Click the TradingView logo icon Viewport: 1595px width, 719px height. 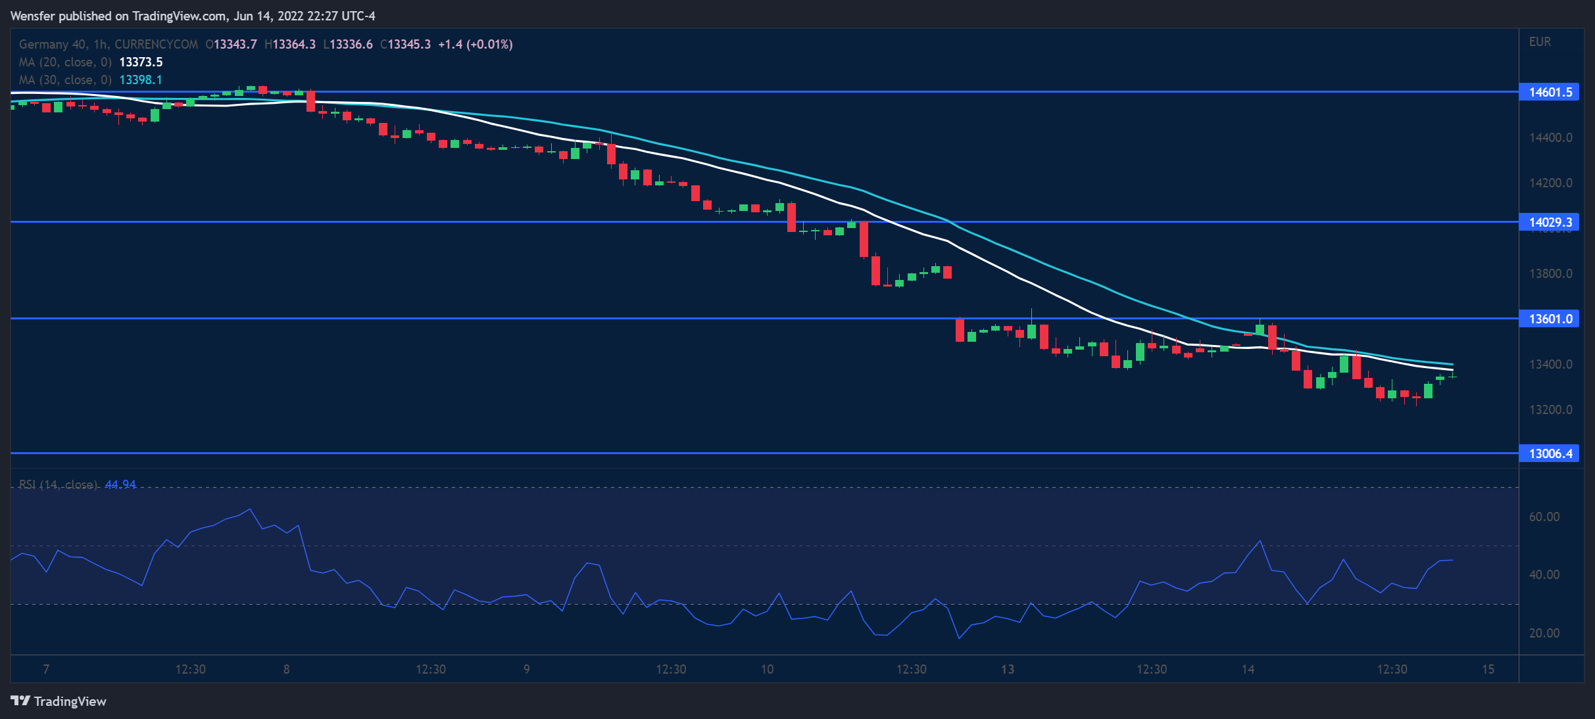(x=20, y=701)
